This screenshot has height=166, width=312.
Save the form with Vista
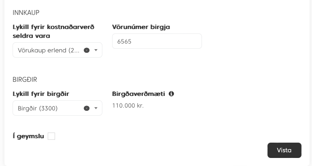284,150
